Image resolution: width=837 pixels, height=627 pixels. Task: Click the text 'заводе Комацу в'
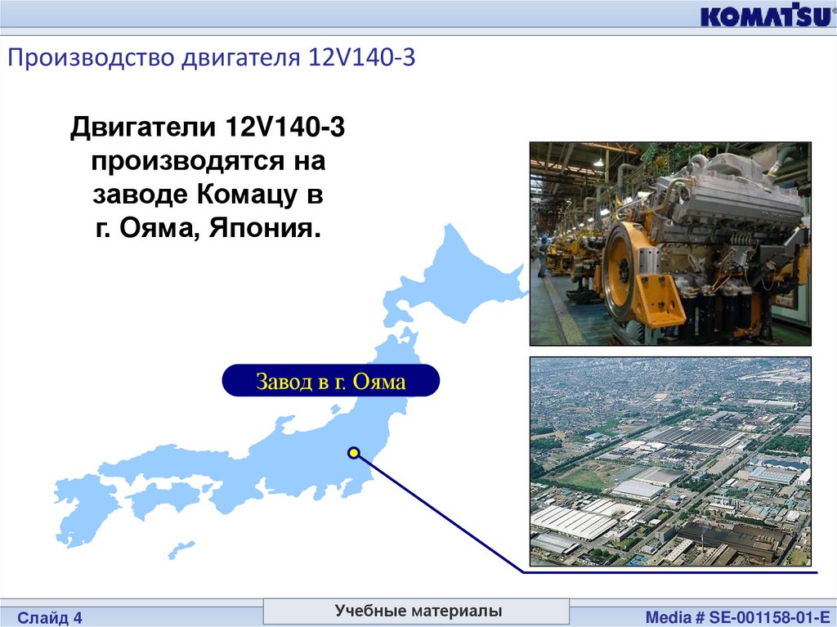click(x=208, y=194)
